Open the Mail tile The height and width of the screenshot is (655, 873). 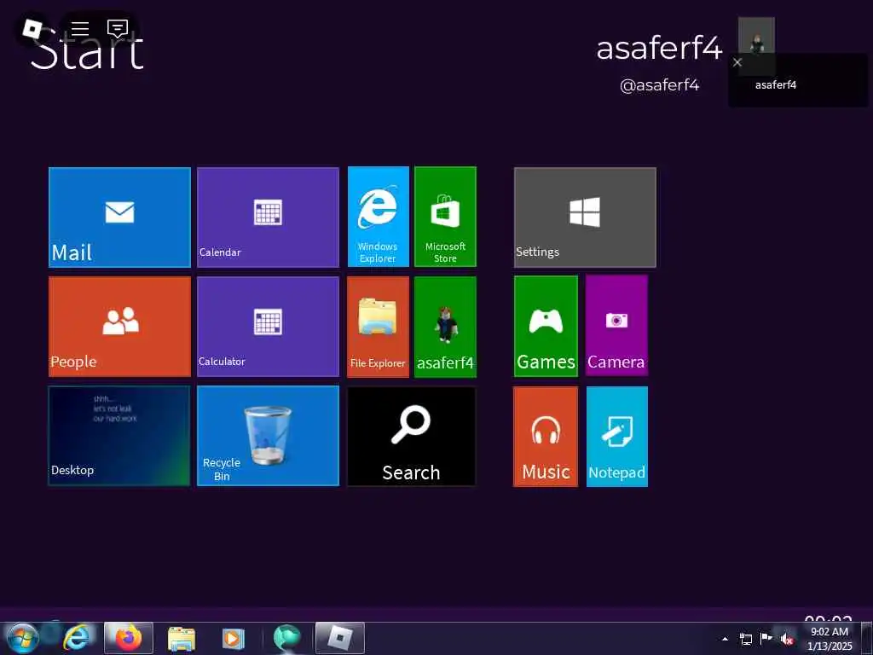(119, 217)
